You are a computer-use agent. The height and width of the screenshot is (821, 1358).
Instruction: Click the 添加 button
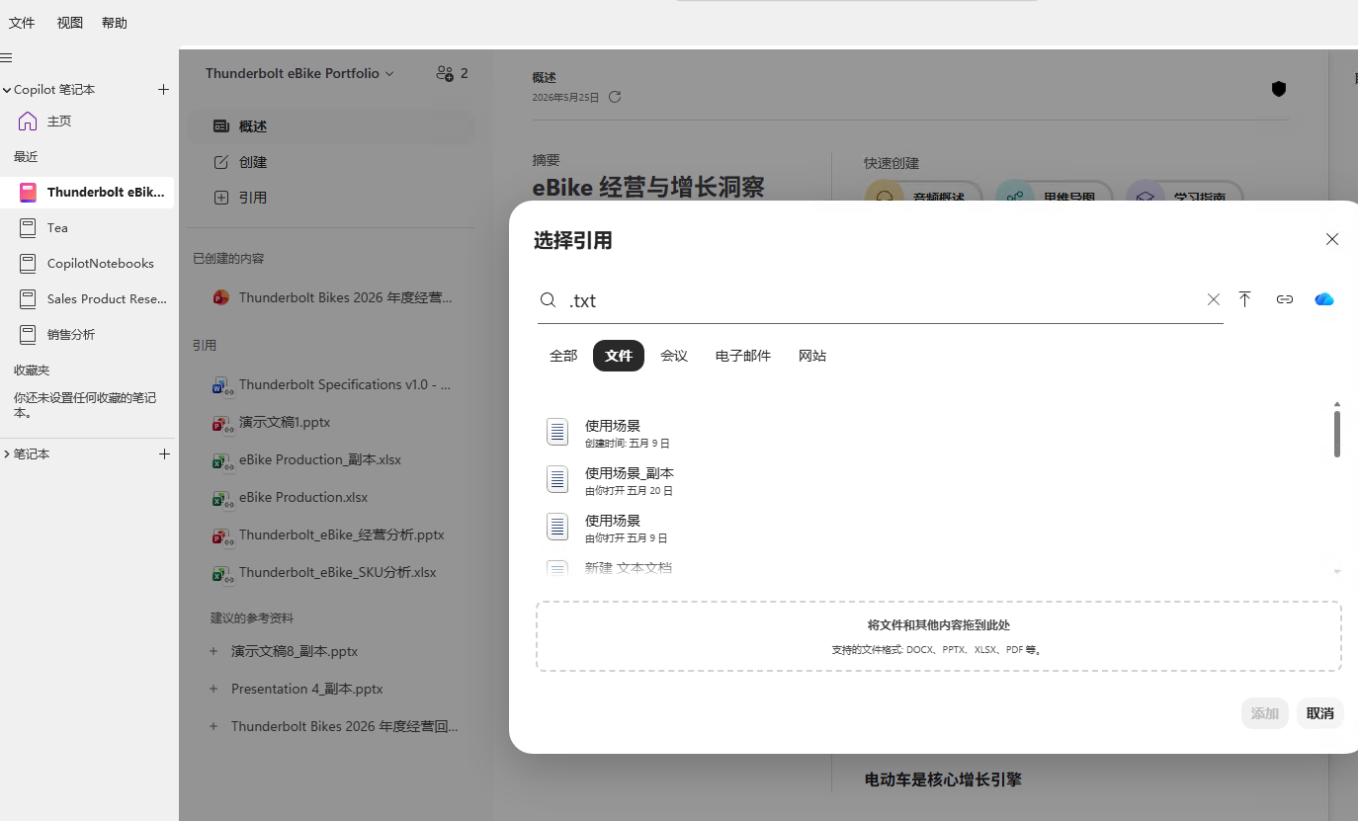pyautogui.click(x=1265, y=713)
